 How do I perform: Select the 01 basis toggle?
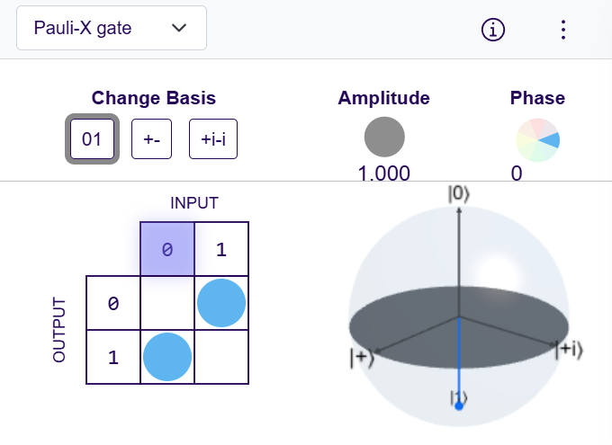click(92, 139)
